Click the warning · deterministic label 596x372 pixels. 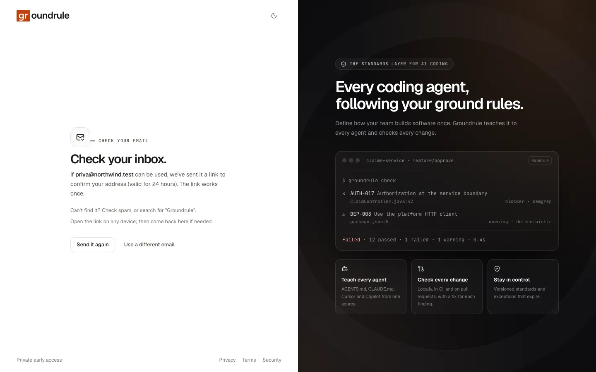point(520,222)
